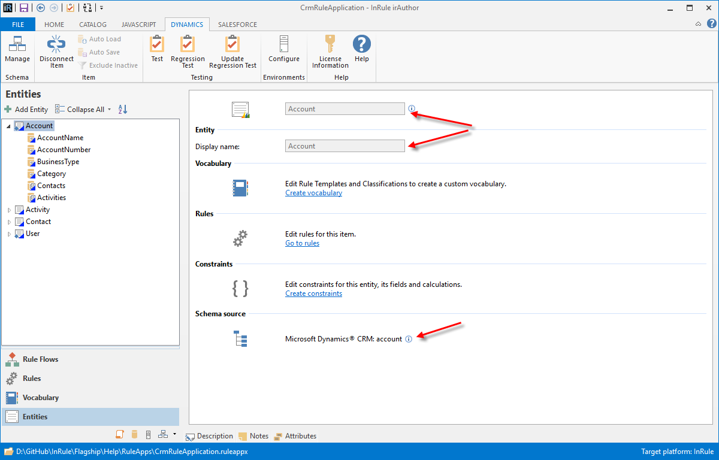Open Help from the ribbon
The image size is (719, 460).
click(x=362, y=49)
